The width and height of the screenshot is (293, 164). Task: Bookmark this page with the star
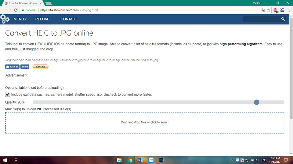click(269, 10)
